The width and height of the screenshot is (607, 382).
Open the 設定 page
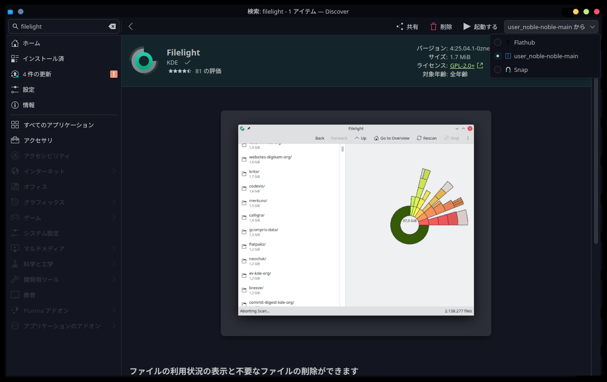point(64,90)
